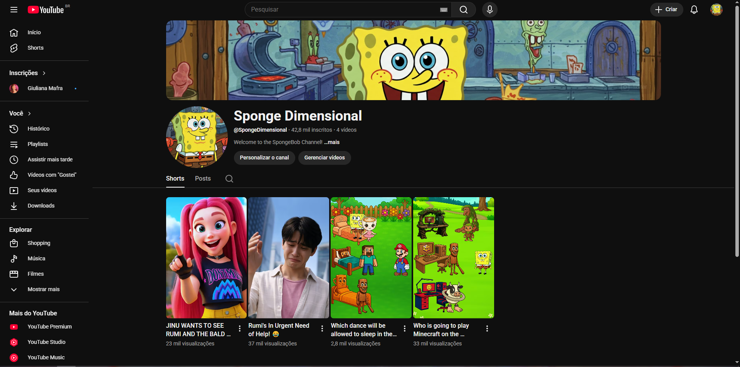Open YouTube Studio from sidebar
The image size is (740, 367).
(x=46, y=342)
